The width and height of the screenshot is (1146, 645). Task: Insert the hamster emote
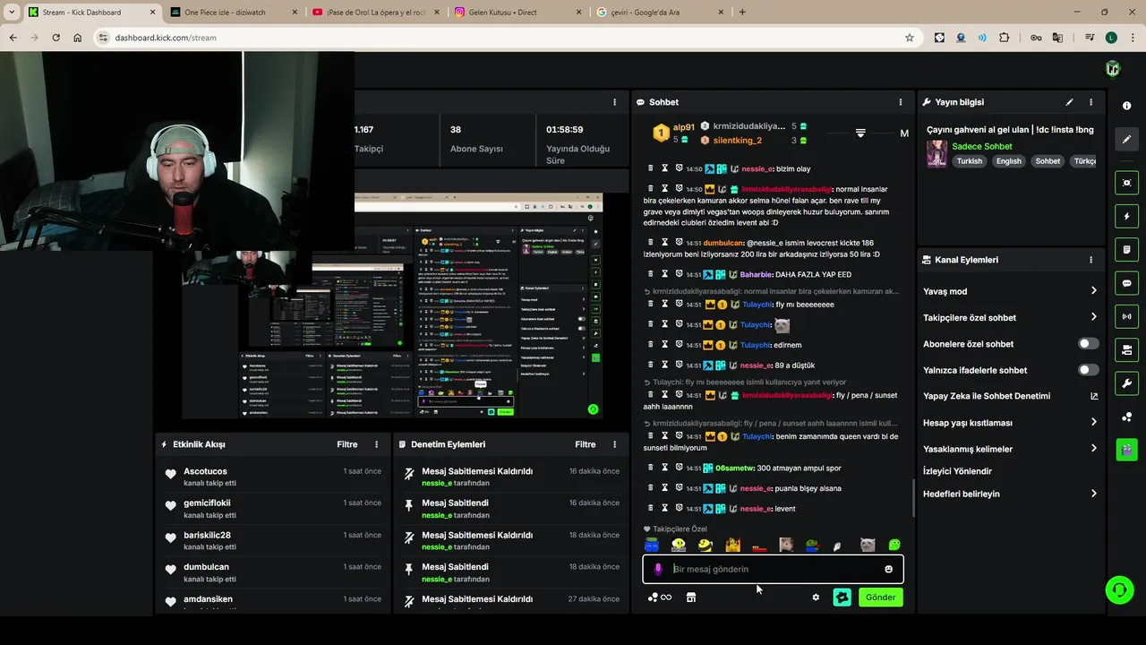[786, 545]
